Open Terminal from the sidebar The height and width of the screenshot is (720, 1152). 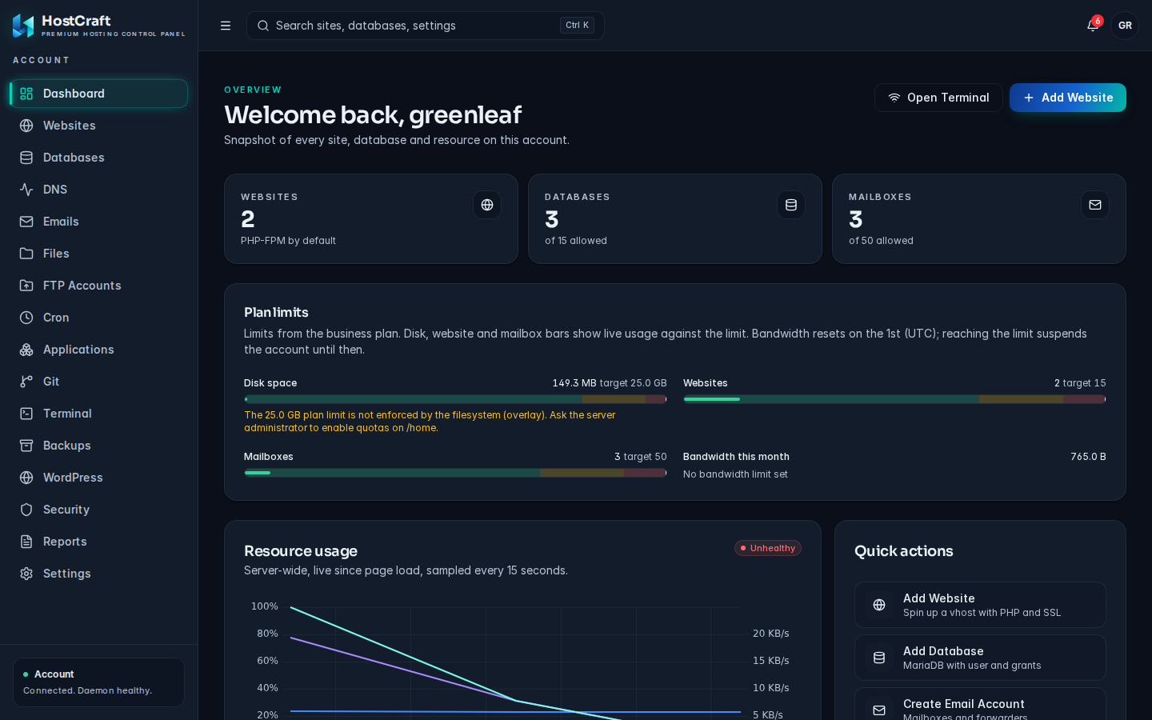coord(99,414)
